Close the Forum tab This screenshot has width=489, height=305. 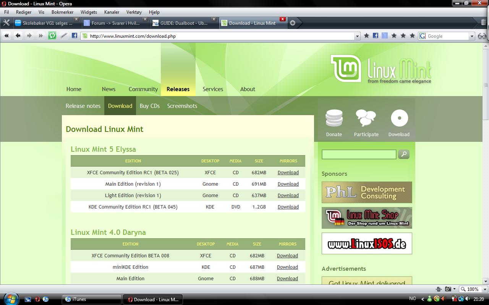(x=145, y=19)
